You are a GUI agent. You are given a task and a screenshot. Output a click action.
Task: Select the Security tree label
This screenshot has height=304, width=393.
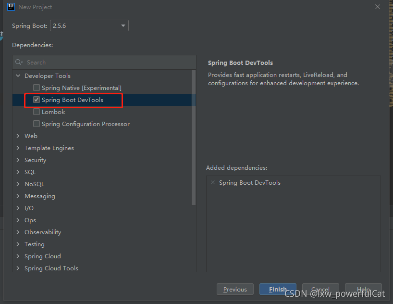(36, 160)
